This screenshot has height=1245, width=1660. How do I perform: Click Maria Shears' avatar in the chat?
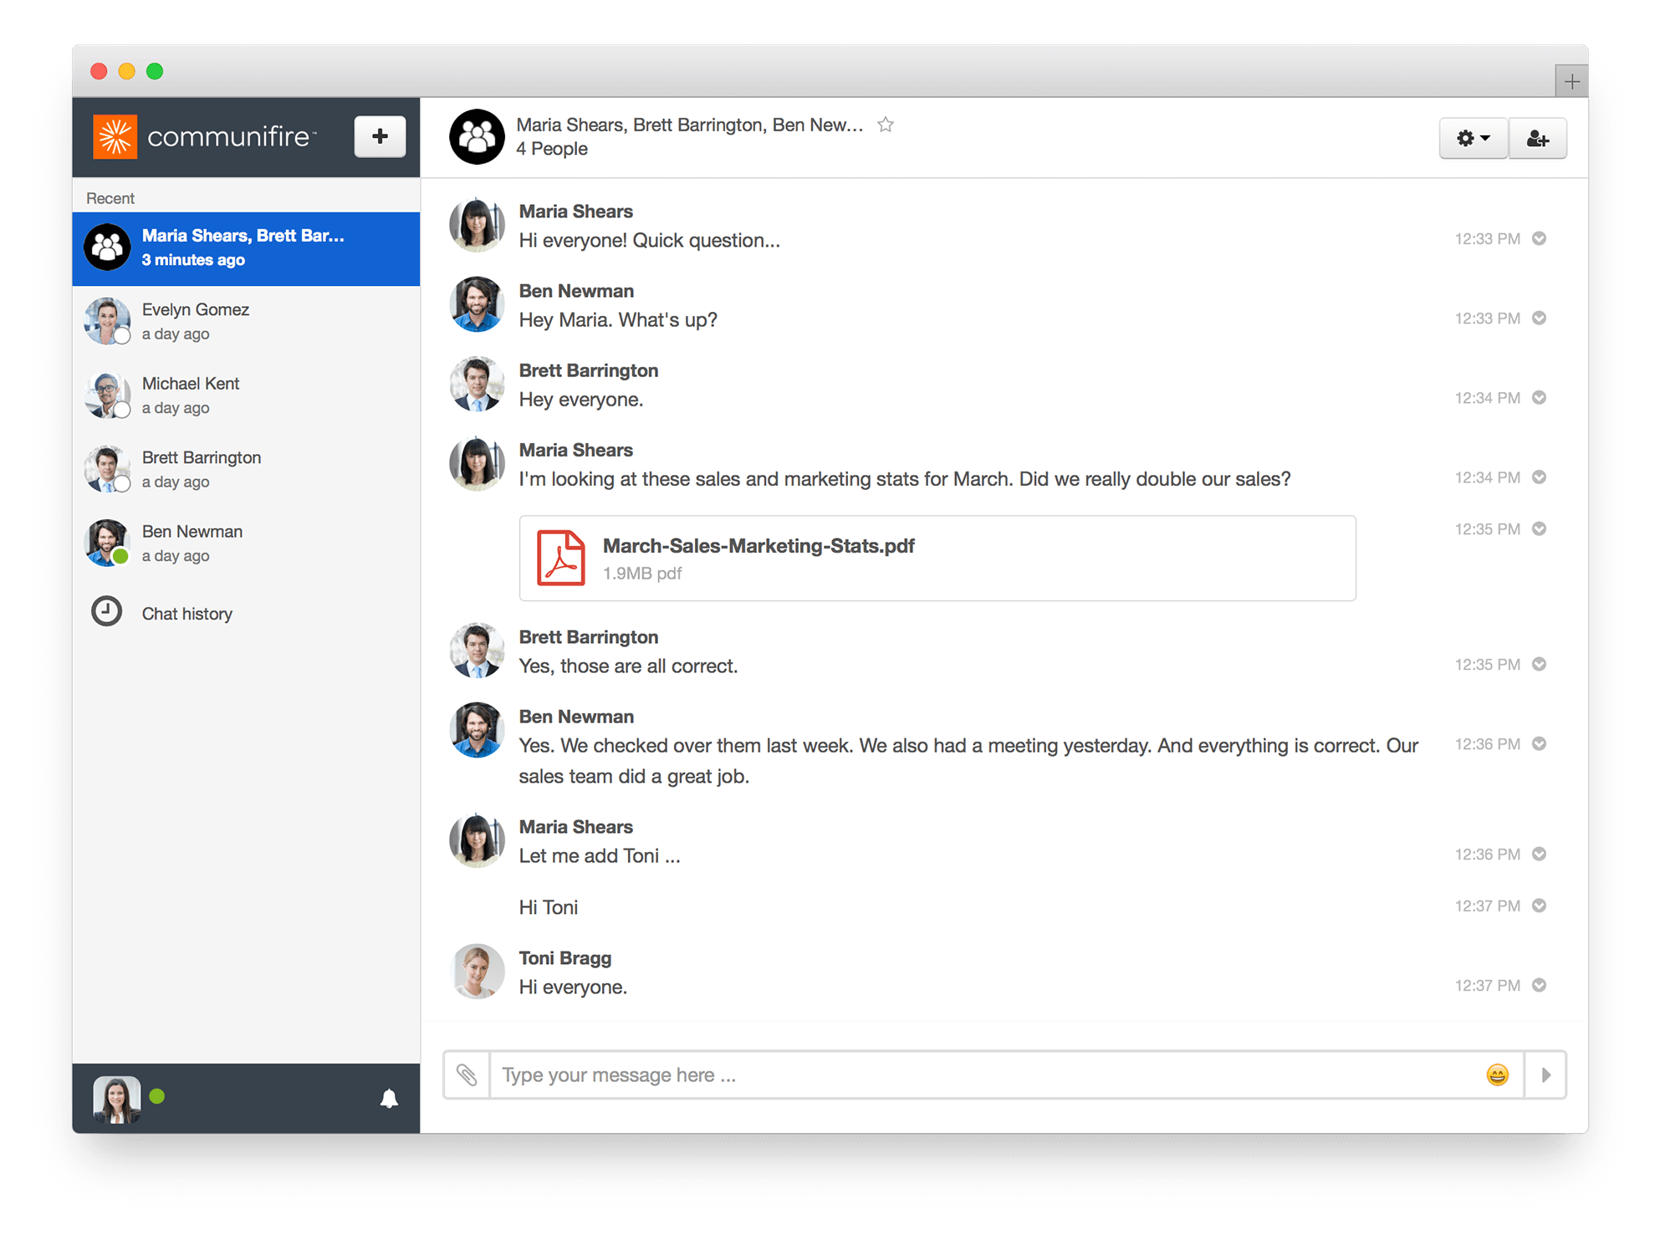tap(477, 224)
